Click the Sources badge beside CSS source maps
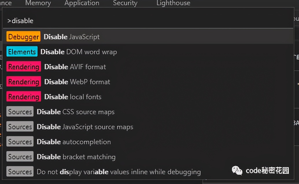 20,112
